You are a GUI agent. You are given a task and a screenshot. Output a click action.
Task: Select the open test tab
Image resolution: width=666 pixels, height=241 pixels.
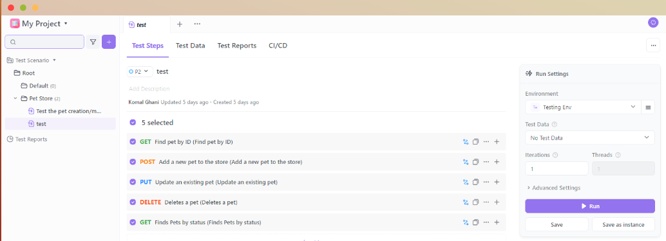point(147,24)
